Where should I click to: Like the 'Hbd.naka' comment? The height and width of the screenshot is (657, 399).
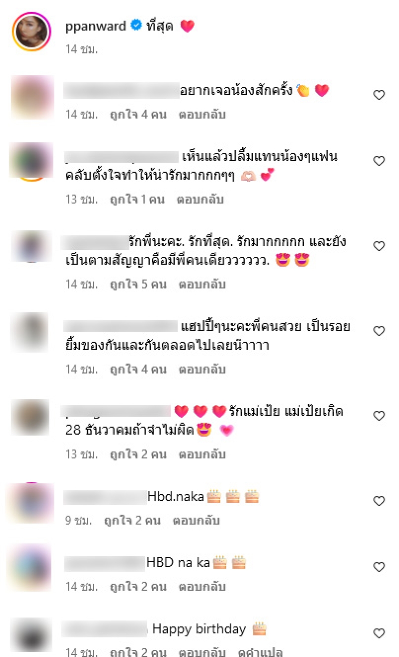[x=380, y=500]
